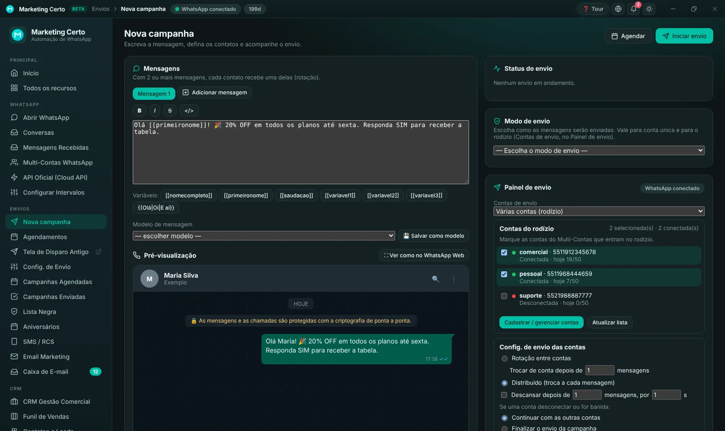Click Adicionar mensagem
This screenshot has height=431, width=725.
pos(215,93)
